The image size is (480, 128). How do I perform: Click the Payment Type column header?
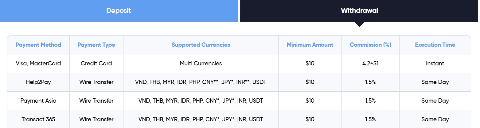[96, 45]
